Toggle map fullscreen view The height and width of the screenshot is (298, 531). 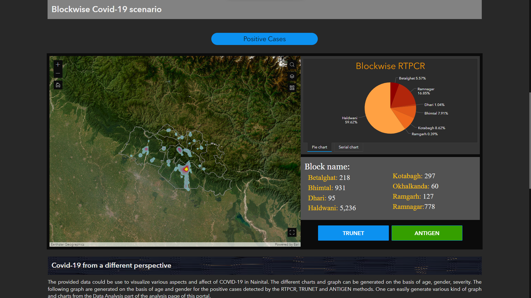pyautogui.click(x=292, y=232)
